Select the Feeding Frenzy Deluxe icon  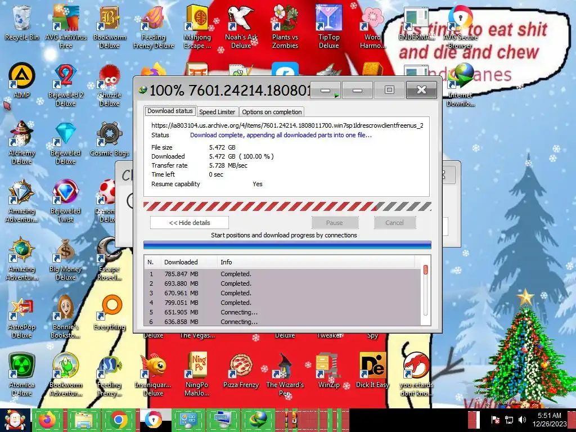point(154,26)
